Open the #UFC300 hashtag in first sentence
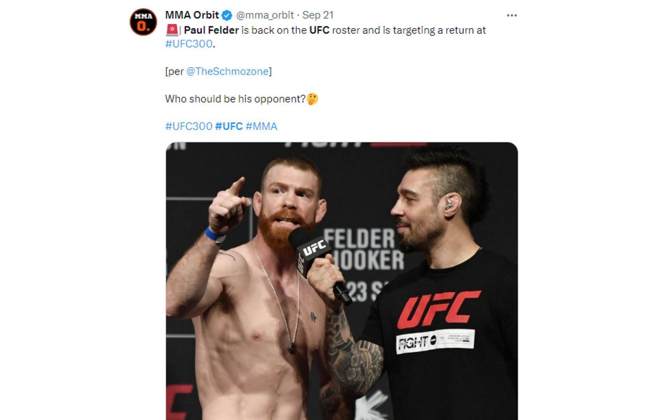 tap(189, 44)
